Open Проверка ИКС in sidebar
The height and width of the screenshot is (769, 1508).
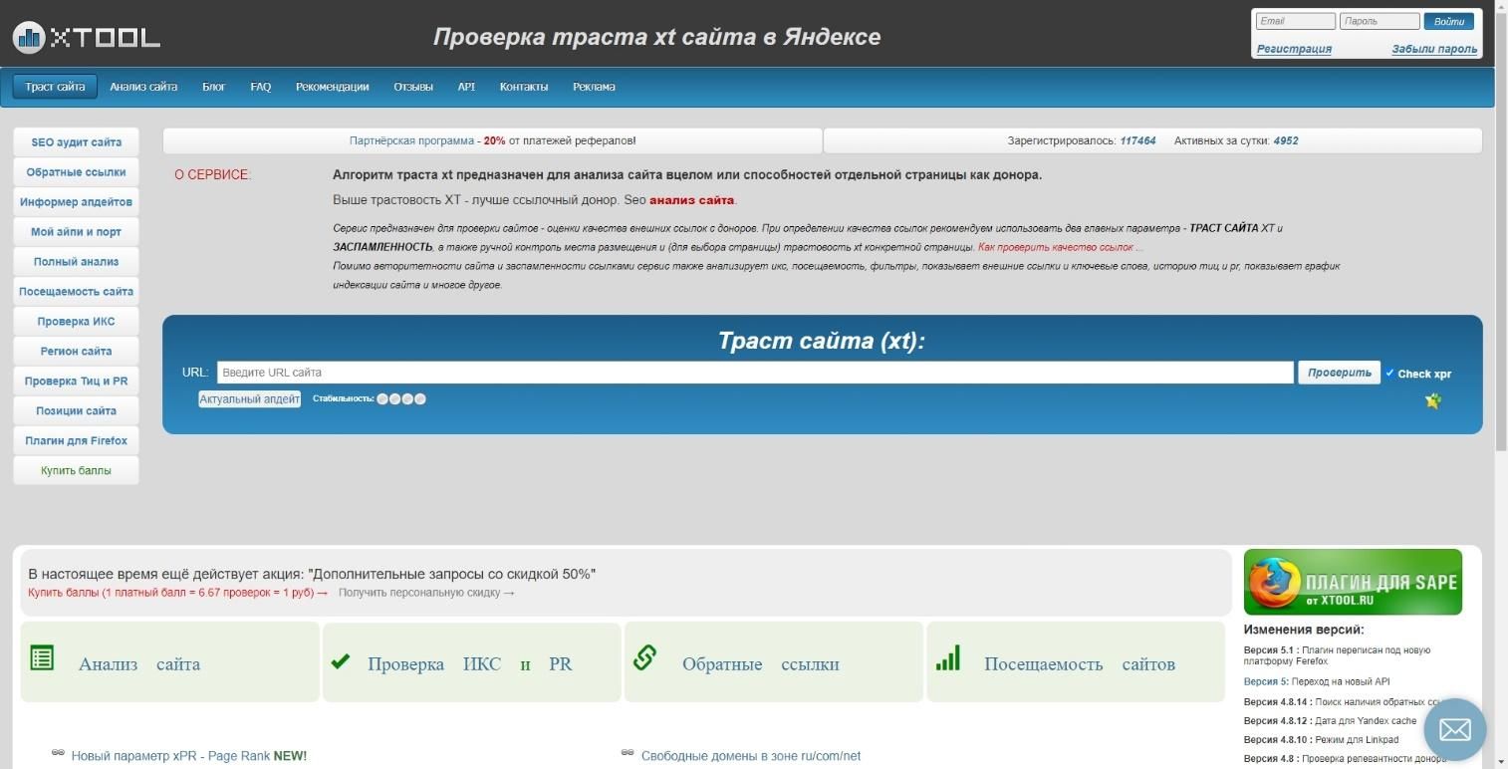point(76,322)
